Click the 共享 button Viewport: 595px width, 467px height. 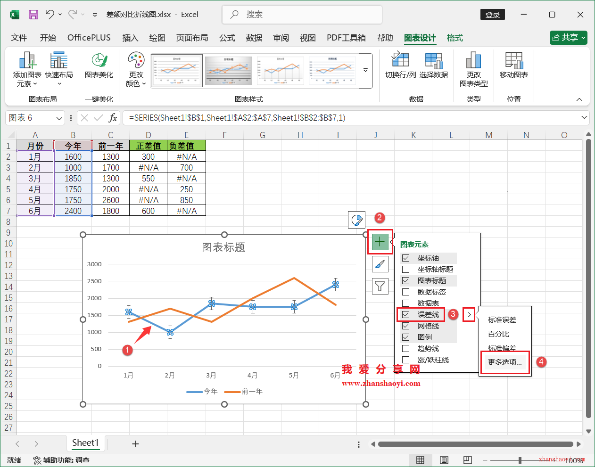coord(568,38)
